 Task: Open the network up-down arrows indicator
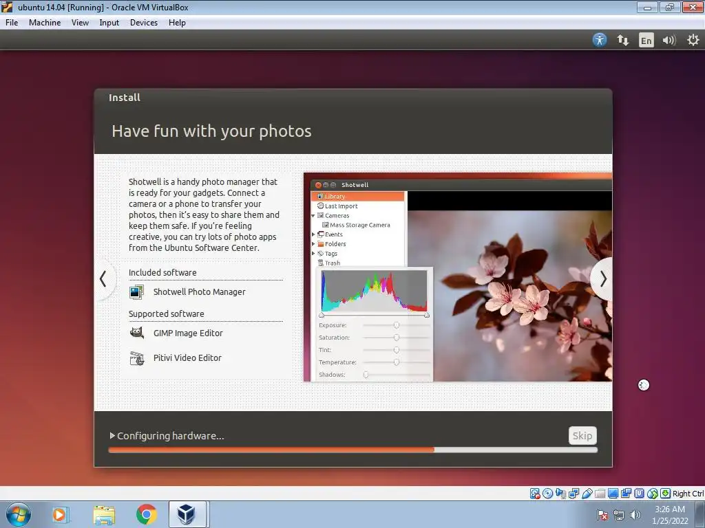click(x=622, y=40)
